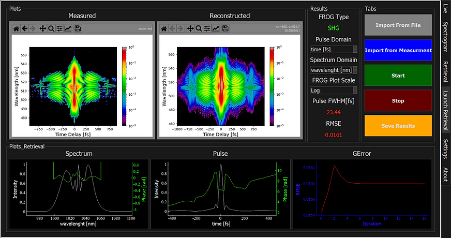
Task: Click Home icon in Measured plot toolbar
Action: pyautogui.click(x=17, y=29)
